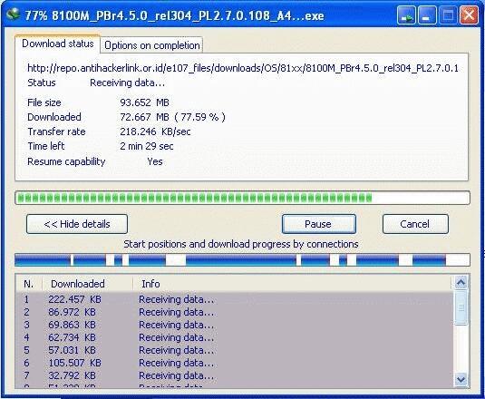Click the scroll up arrow in connections list
485x399 pixels.
tap(461, 282)
